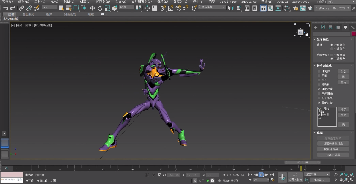The width and height of the screenshot is (356, 184).
Task: Pick the Rectangular Selection Region tool
Action: pos(76,8)
